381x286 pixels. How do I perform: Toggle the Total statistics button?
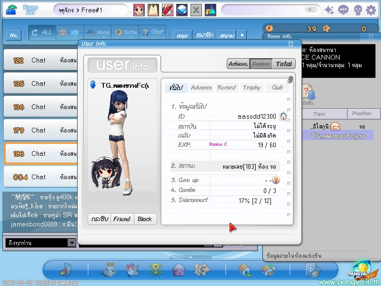pyautogui.click(x=284, y=64)
